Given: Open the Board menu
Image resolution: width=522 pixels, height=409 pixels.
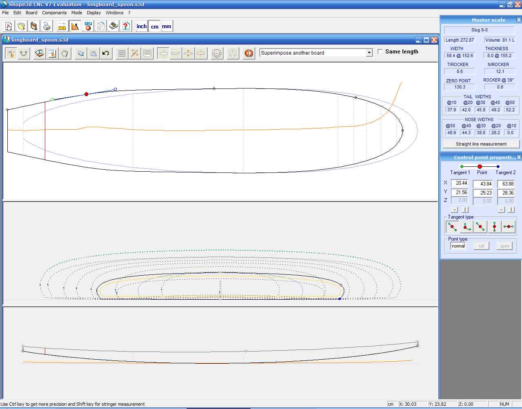Looking at the screenshot, I should click(x=31, y=13).
